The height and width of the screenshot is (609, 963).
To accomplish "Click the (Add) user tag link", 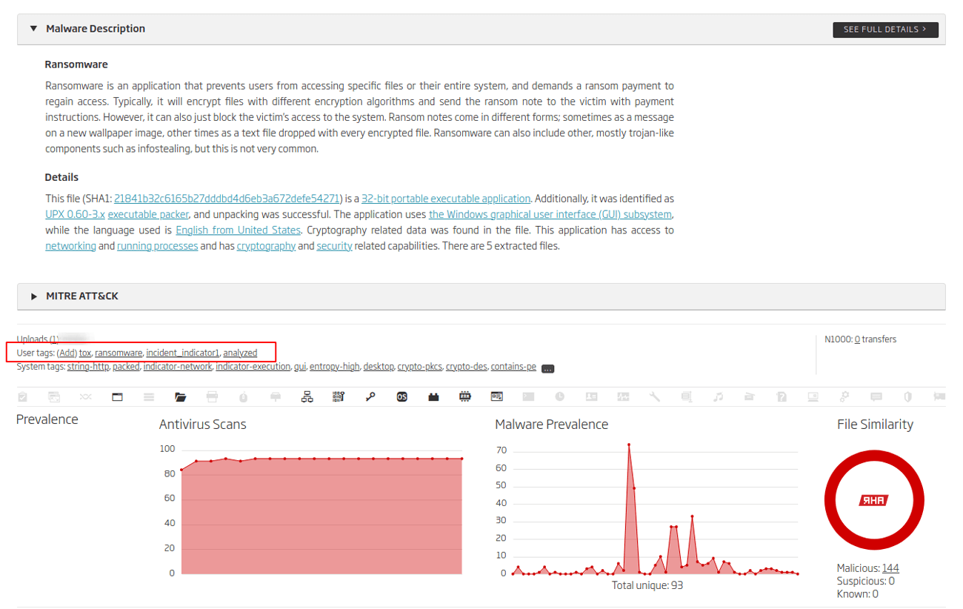I will point(67,353).
